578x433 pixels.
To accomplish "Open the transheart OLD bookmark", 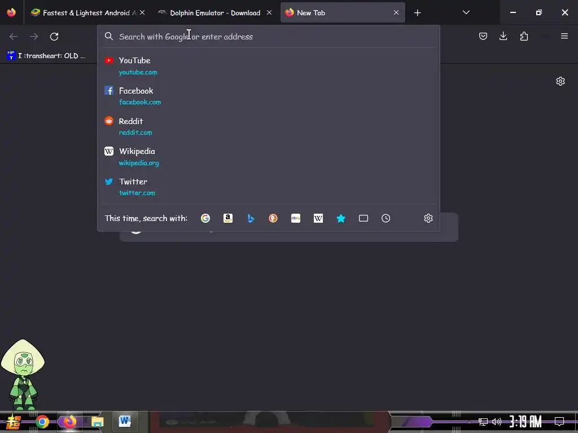I will (46, 56).
